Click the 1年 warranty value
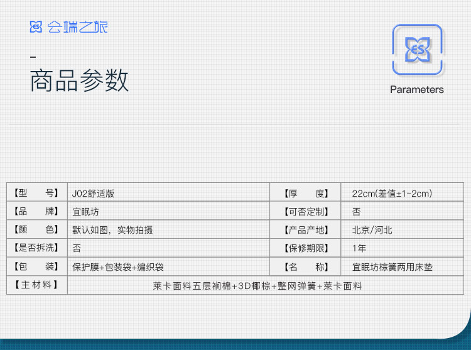This screenshot has width=471, height=350. click(x=359, y=248)
